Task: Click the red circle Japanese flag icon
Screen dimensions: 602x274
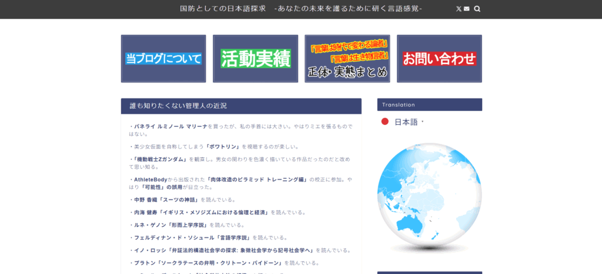Action: tap(385, 121)
